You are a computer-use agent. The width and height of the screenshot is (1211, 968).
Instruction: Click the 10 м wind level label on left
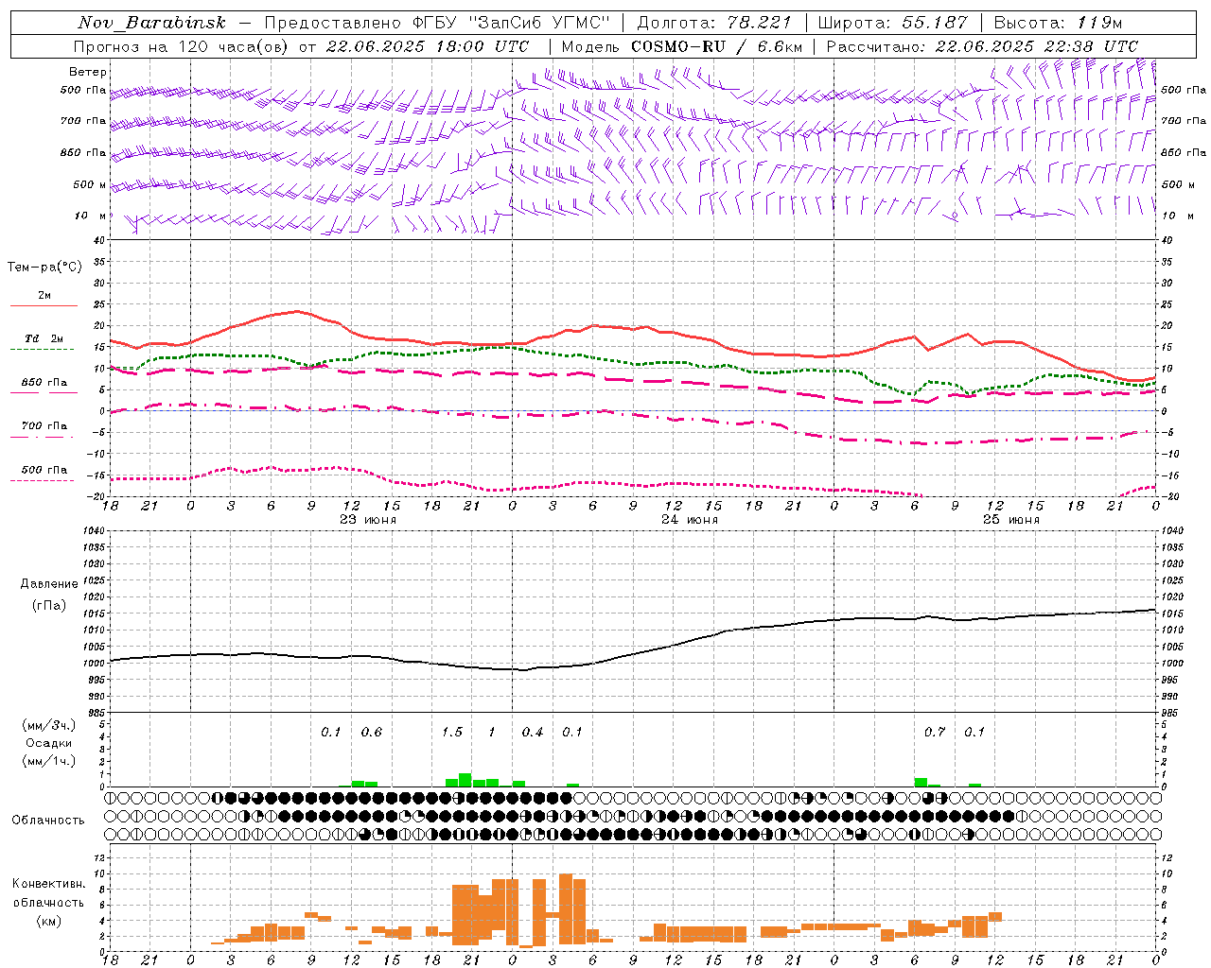(x=91, y=216)
